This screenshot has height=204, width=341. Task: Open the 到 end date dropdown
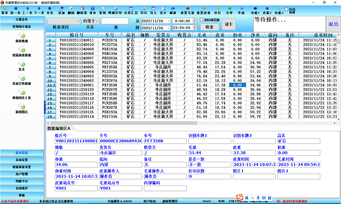[168, 28]
